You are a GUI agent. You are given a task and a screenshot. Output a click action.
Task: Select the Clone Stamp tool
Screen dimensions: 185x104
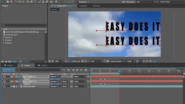click(x=43, y=2)
